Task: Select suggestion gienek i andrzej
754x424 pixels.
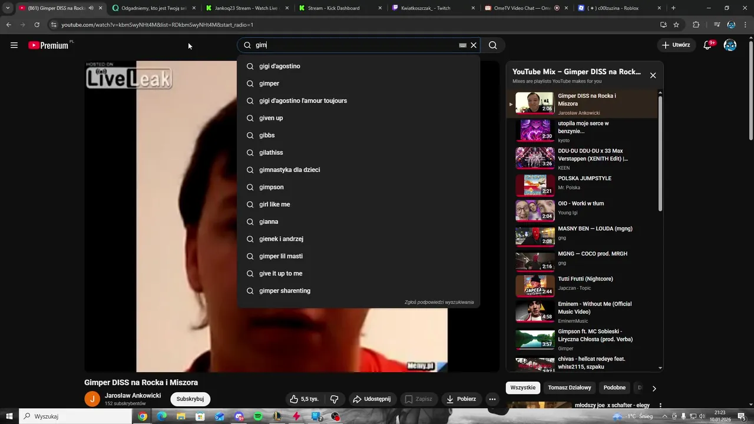Action: pyautogui.click(x=358, y=239)
